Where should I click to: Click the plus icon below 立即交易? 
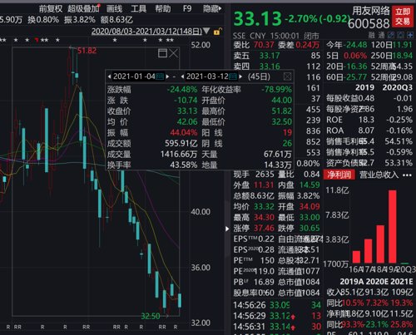410,35
